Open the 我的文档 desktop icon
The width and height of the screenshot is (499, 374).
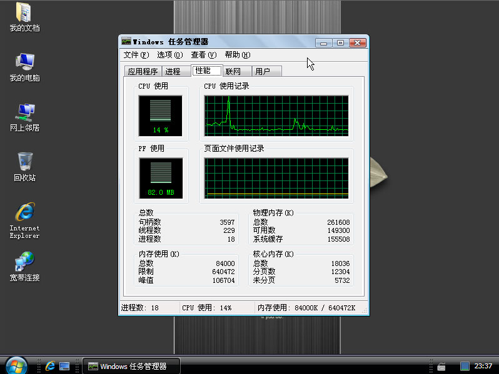pyautogui.click(x=24, y=16)
